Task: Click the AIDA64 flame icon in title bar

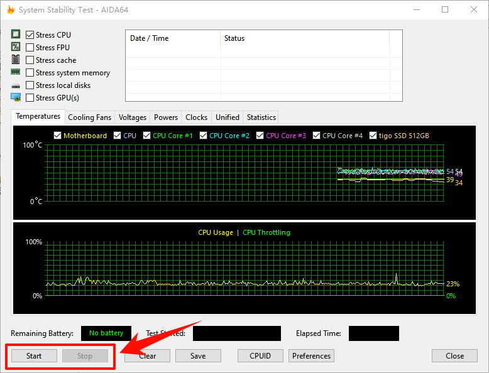Action: click(x=11, y=9)
